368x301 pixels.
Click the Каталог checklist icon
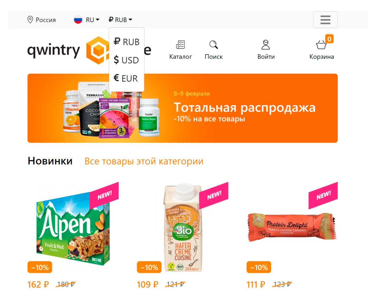coord(180,45)
